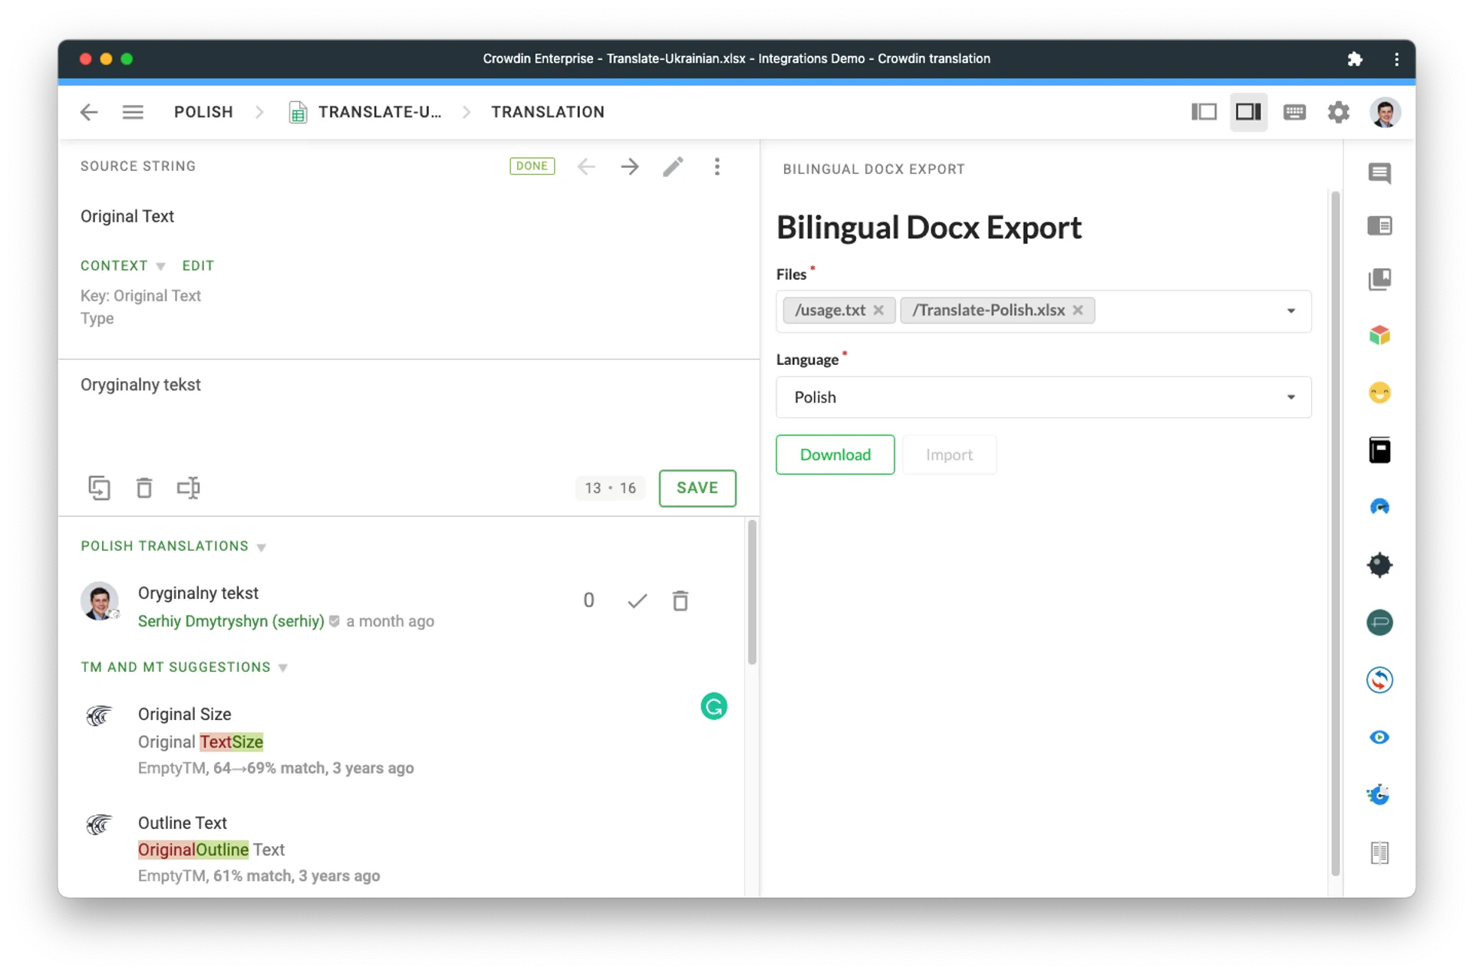The width and height of the screenshot is (1473, 973).
Task: Open the Files dropdown arrow
Action: 1291,311
